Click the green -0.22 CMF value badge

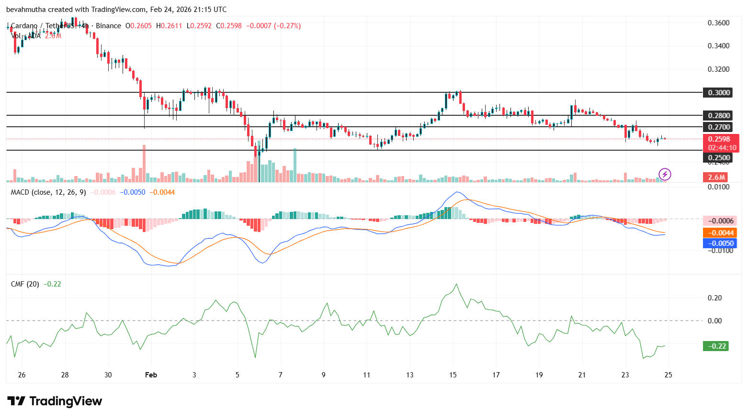716,346
